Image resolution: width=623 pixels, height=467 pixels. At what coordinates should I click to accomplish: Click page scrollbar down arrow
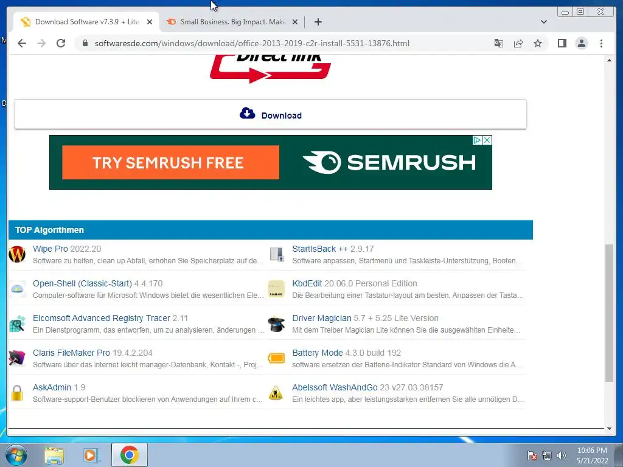point(609,429)
